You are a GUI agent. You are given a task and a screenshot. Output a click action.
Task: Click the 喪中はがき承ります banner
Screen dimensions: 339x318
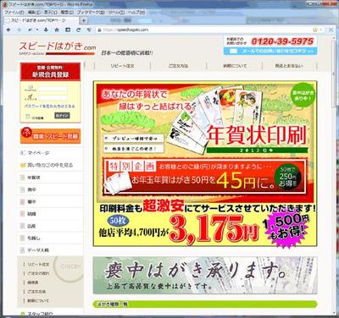(205, 276)
